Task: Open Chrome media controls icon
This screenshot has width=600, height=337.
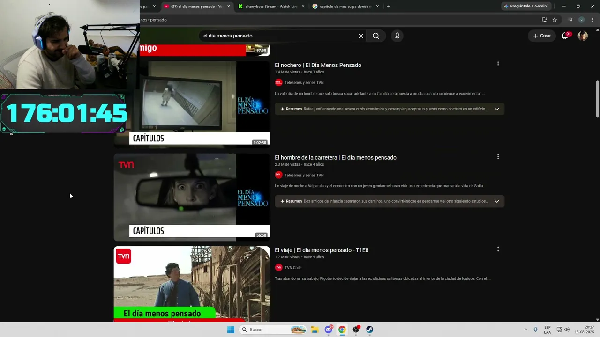Action: (x=570, y=20)
